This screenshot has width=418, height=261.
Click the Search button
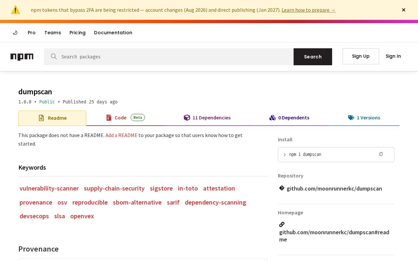click(x=313, y=57)
